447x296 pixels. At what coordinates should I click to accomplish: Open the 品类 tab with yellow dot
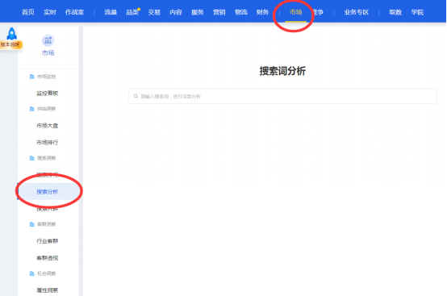132,12
